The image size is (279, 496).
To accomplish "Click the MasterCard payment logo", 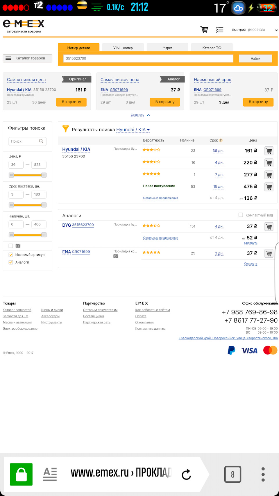I will pos(270,350).
